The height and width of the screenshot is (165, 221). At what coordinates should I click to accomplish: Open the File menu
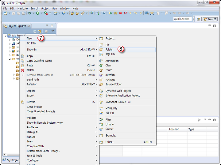point(5,9)
